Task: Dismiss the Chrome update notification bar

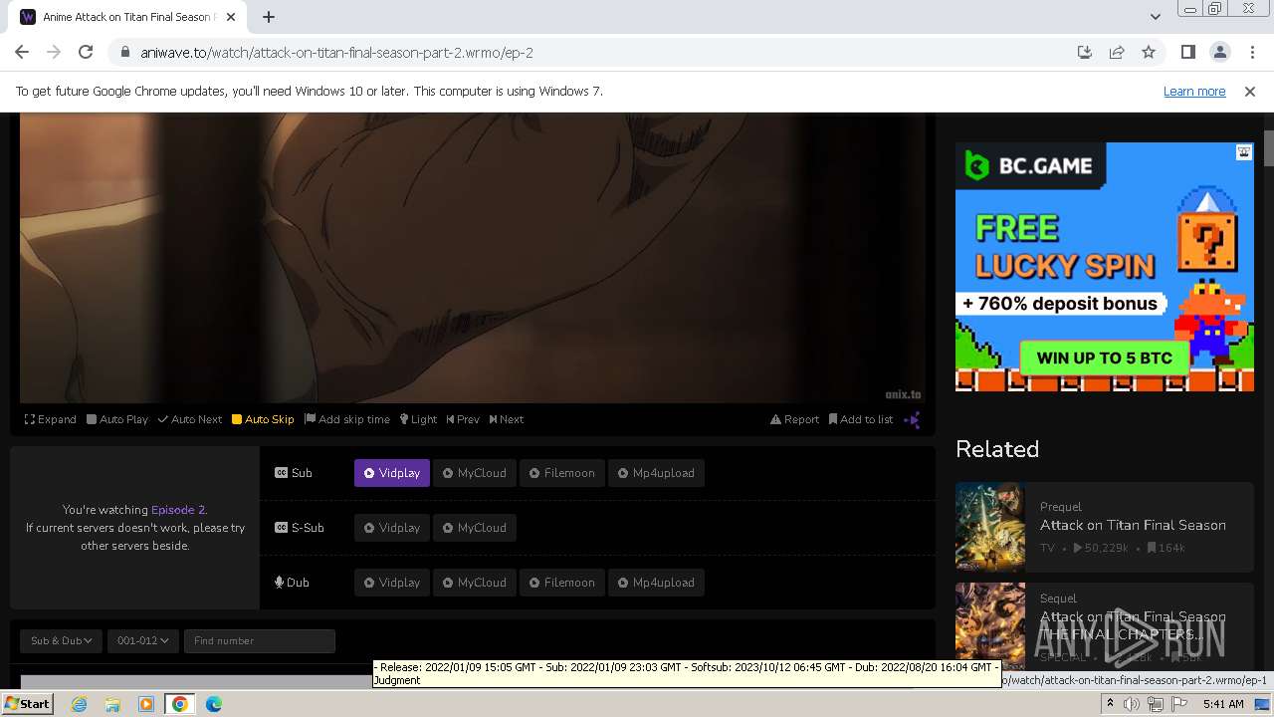Action: coord(1250,91)
